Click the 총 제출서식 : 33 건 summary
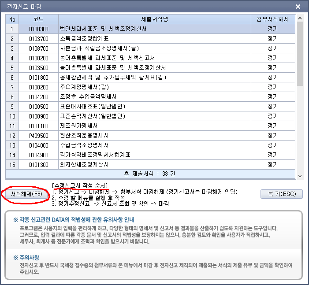The image size is (309, 285). point(150,174)
